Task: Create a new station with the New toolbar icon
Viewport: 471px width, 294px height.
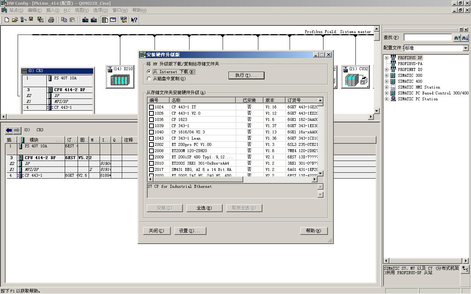Action: point(7,20)
